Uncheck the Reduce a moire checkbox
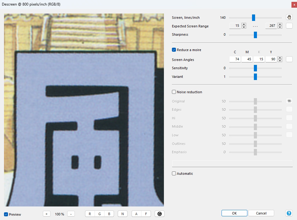The width and height of the screenshot is (297, 220). (174, 50)
